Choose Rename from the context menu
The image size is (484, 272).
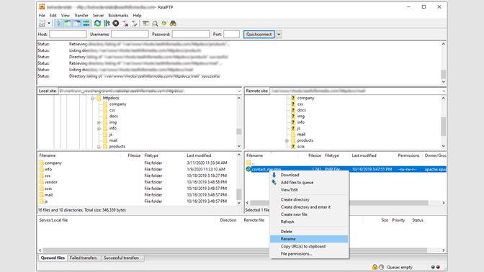tap(309, 239)
